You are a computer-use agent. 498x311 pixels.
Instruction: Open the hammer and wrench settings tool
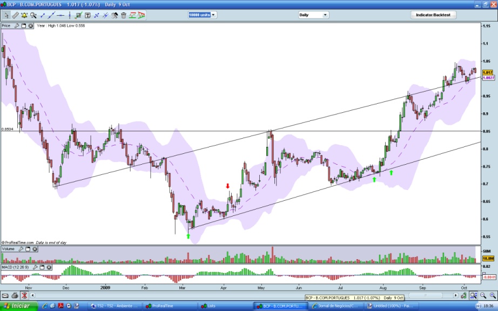pos(115,15)
